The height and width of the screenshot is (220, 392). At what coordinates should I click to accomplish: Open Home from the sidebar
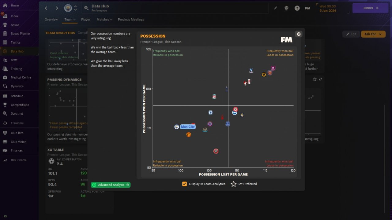point(14,5)
